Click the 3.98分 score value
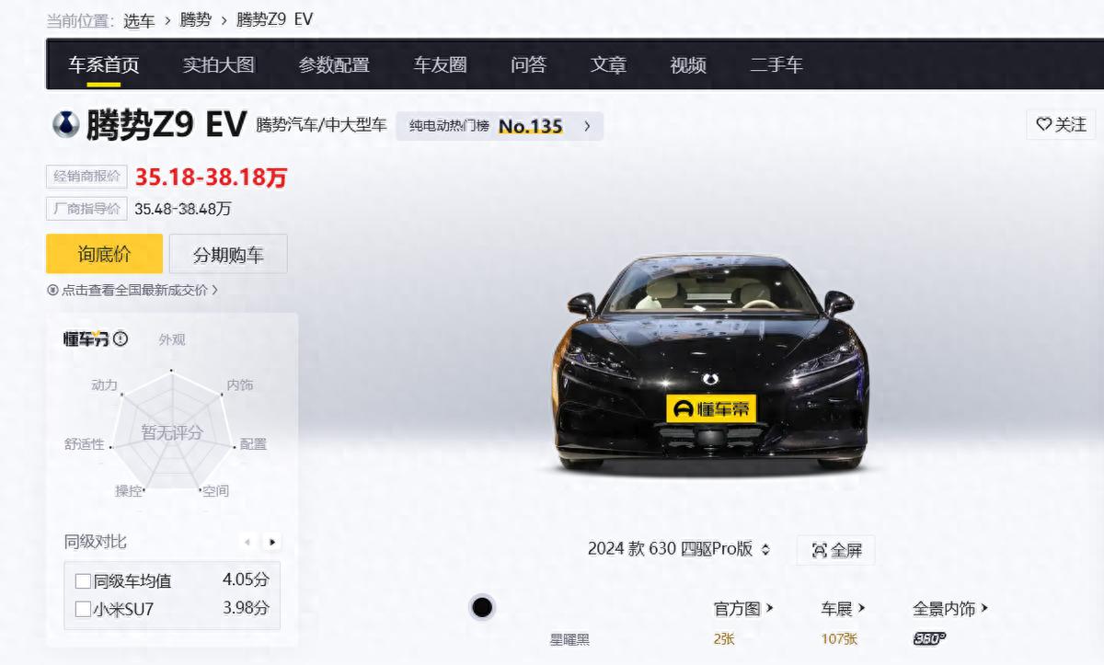Screen dimensions: 1104x665 pos(246,608)
